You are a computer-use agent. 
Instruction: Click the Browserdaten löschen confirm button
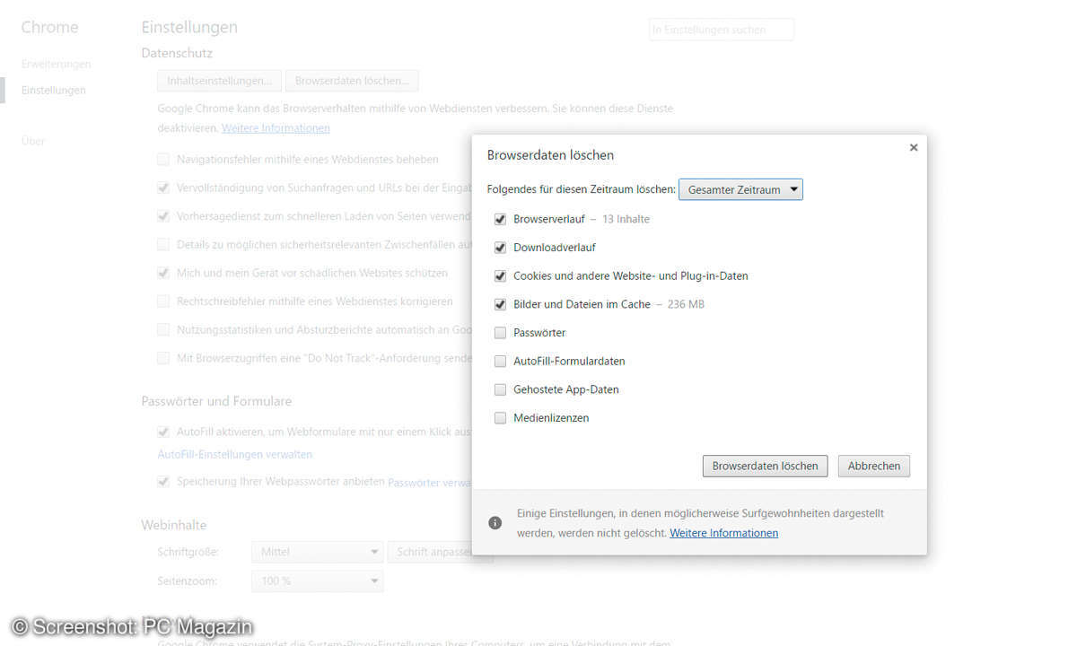click(x=766, y=466)
